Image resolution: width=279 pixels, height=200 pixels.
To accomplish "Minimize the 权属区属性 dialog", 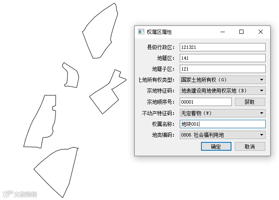I will click(x=223, y=32).
